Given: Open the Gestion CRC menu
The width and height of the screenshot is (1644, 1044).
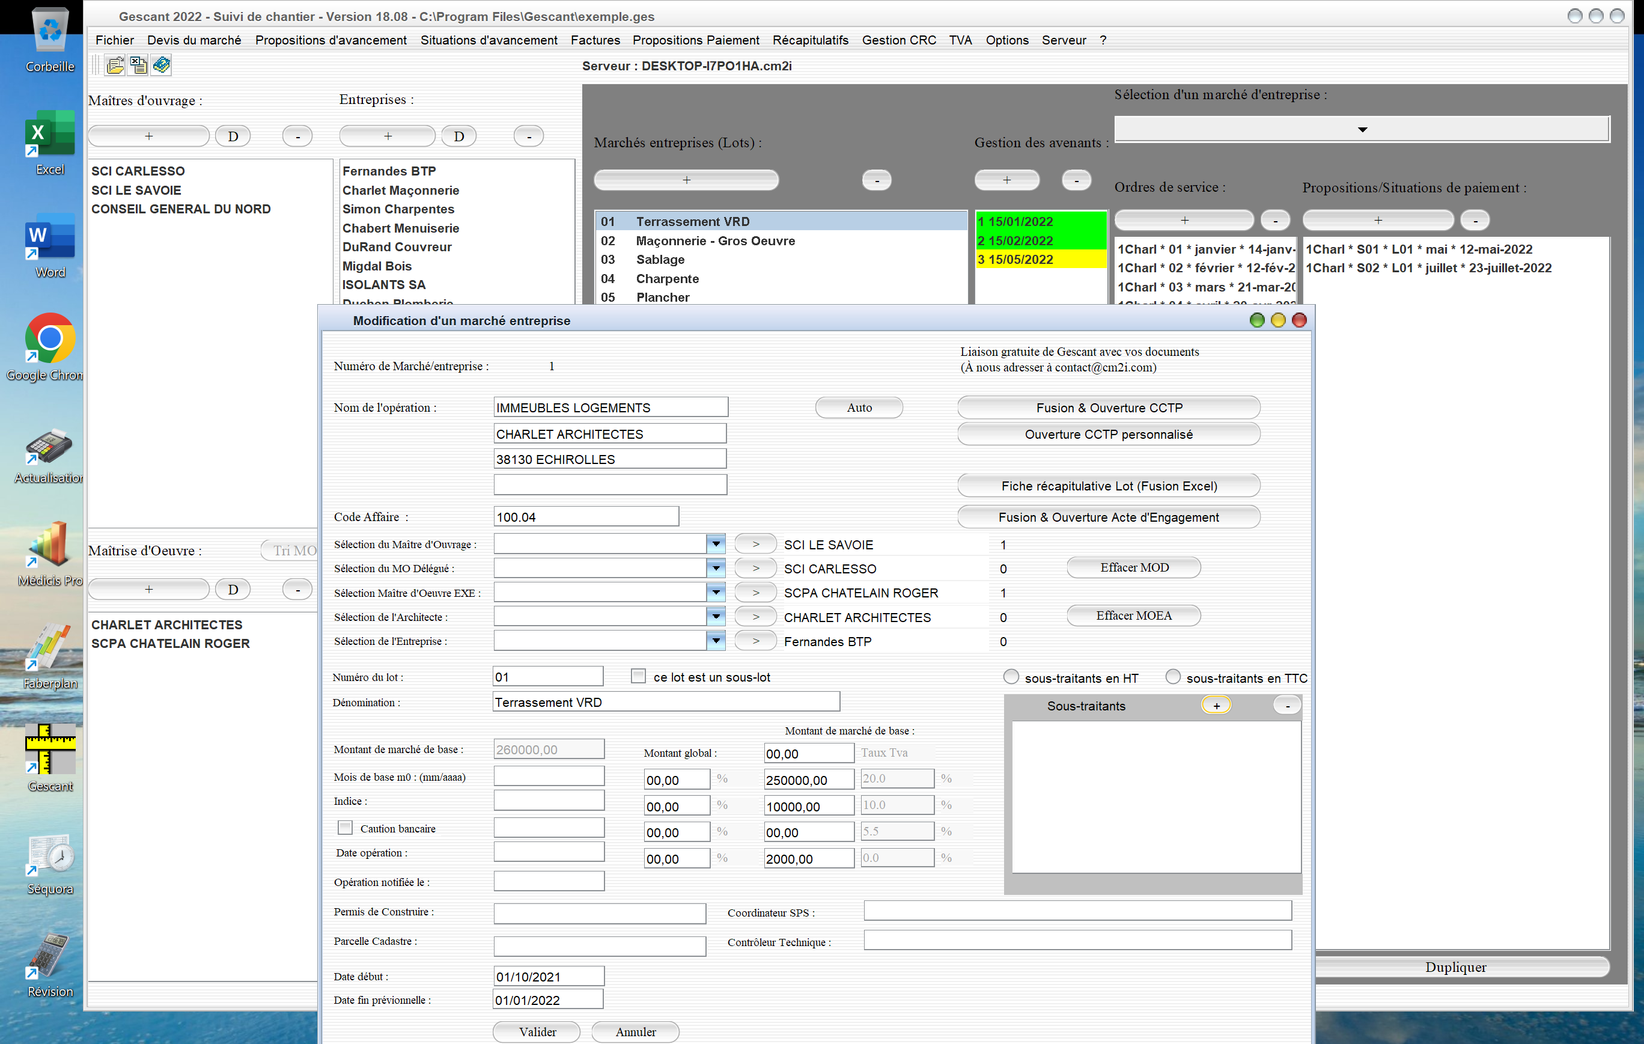Looking at the screenshot, I should click(x=898, y=40).
